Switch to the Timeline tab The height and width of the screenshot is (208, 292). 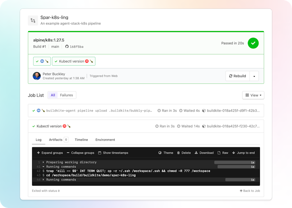[81, 140]
